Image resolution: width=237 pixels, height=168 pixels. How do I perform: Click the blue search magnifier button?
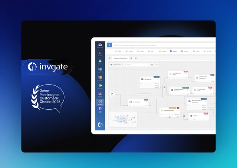109,45
